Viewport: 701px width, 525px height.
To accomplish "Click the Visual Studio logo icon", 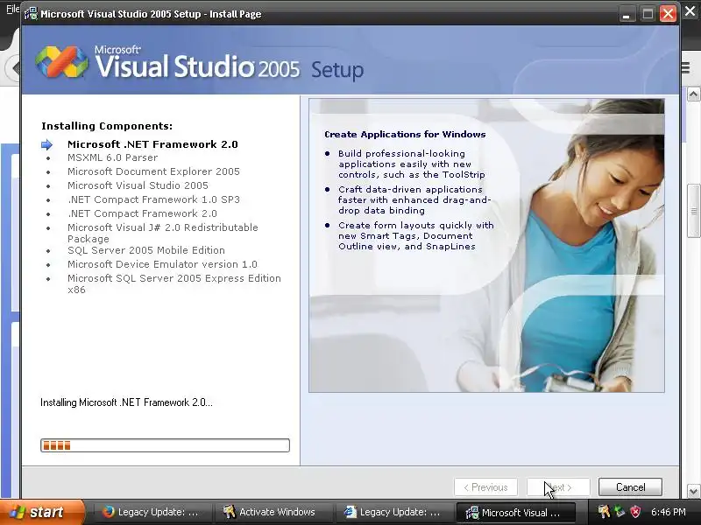I will [x=61, y=62].
